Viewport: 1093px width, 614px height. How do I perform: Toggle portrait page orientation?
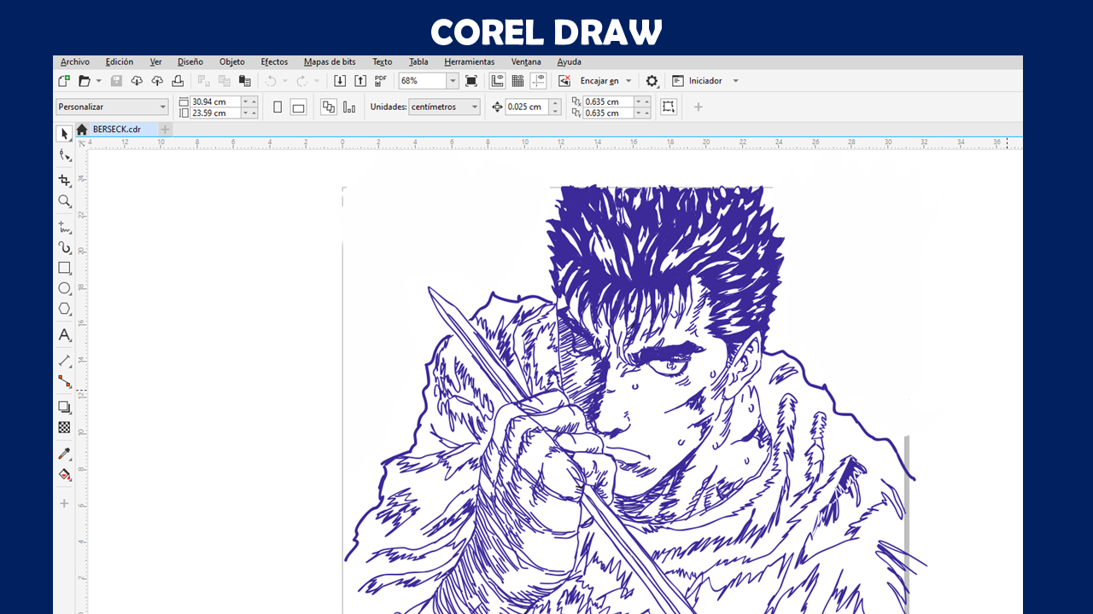point(278,107)
